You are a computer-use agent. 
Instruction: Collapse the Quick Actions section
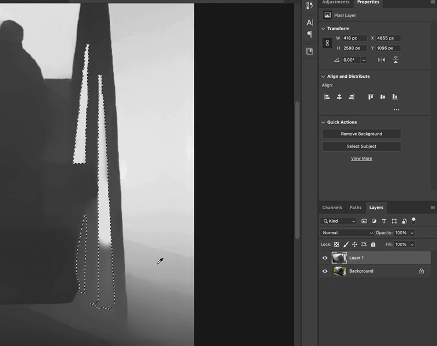coord(323,122)
